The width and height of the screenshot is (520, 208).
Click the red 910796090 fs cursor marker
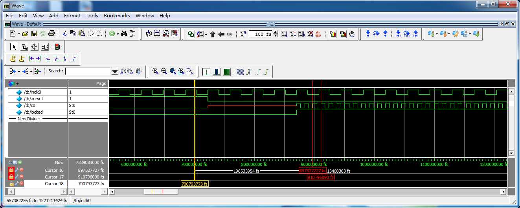(321, 177)
